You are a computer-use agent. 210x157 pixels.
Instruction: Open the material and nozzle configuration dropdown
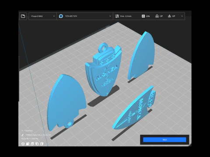click(x=85, y=16)
